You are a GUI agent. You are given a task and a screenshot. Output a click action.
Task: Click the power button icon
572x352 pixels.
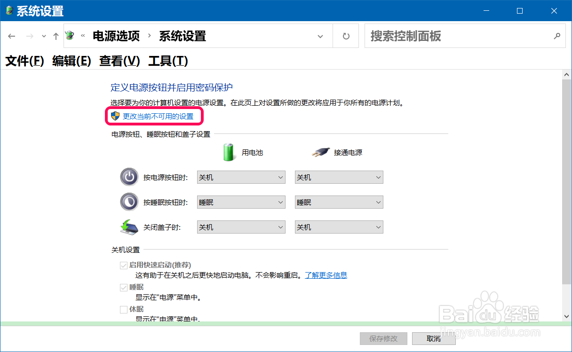point(129,177)
